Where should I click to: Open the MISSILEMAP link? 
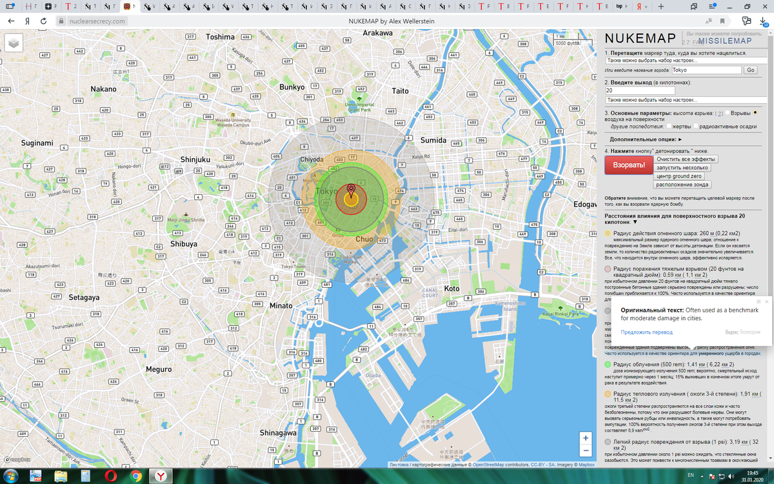tap(725, 41)
